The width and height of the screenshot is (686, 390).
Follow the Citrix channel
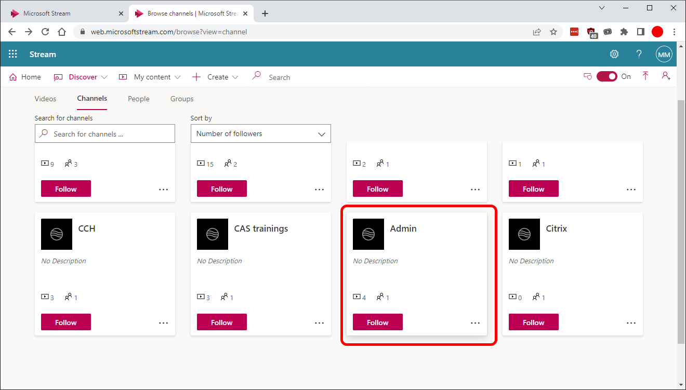click(x=534, y=322)
